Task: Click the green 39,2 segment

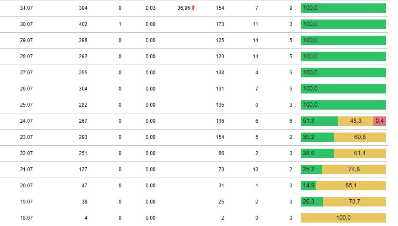Action: click(317, 137)
